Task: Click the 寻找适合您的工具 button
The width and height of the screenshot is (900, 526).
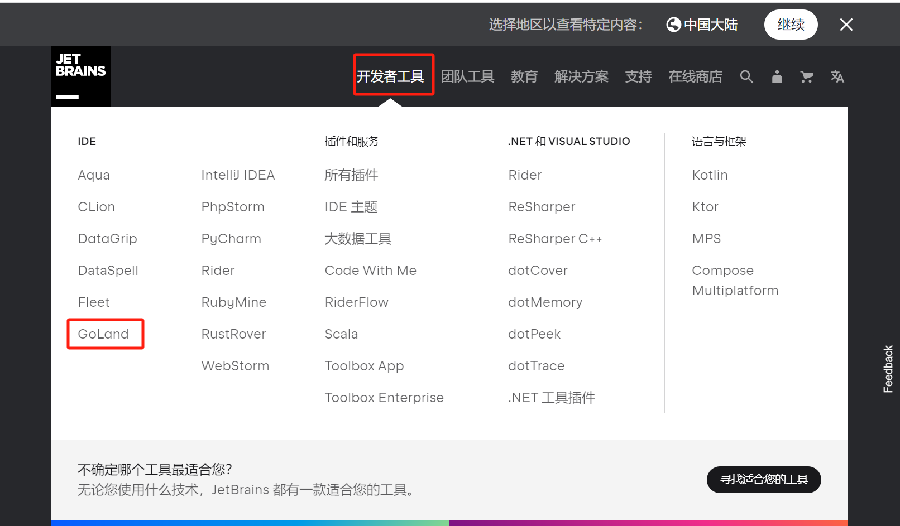Action: [764, 480]
